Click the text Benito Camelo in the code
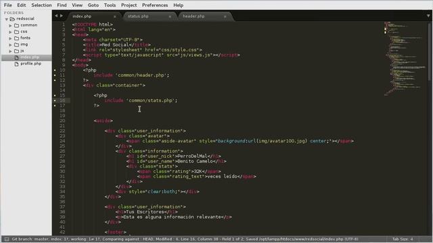The width and height of the screenshot is (433, 243). [x=196, y=161]
